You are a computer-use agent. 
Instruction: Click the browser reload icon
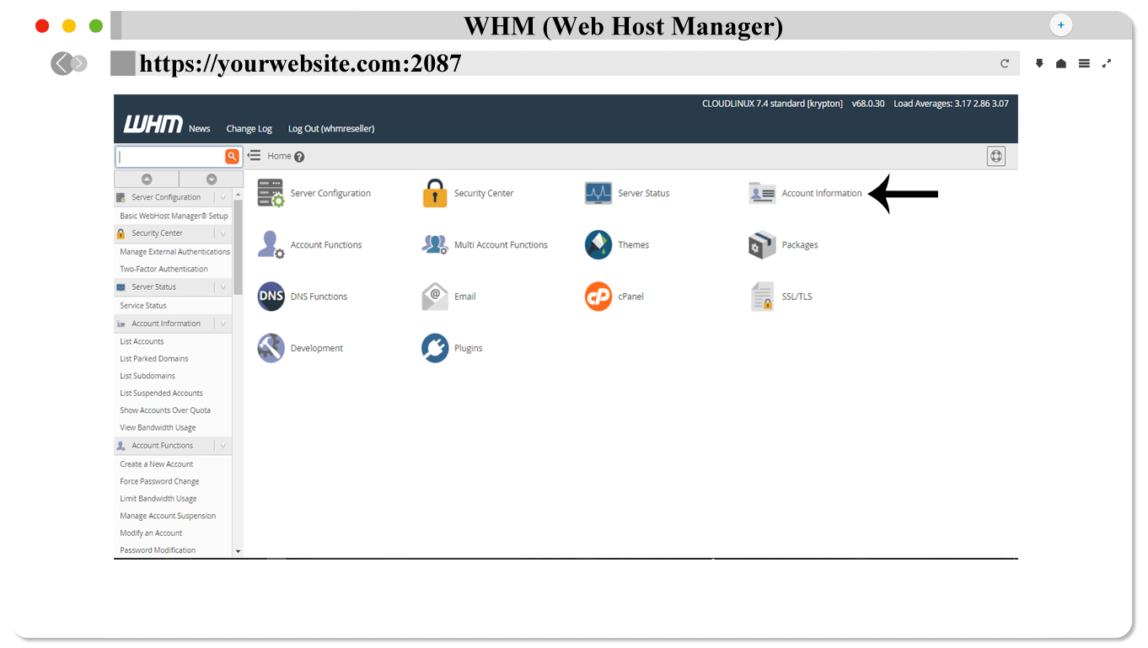(x=1005, y=63)
